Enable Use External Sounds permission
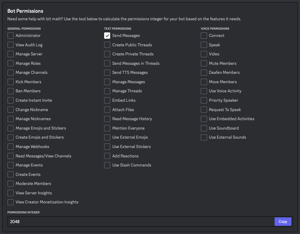 (x=203, y=137)
